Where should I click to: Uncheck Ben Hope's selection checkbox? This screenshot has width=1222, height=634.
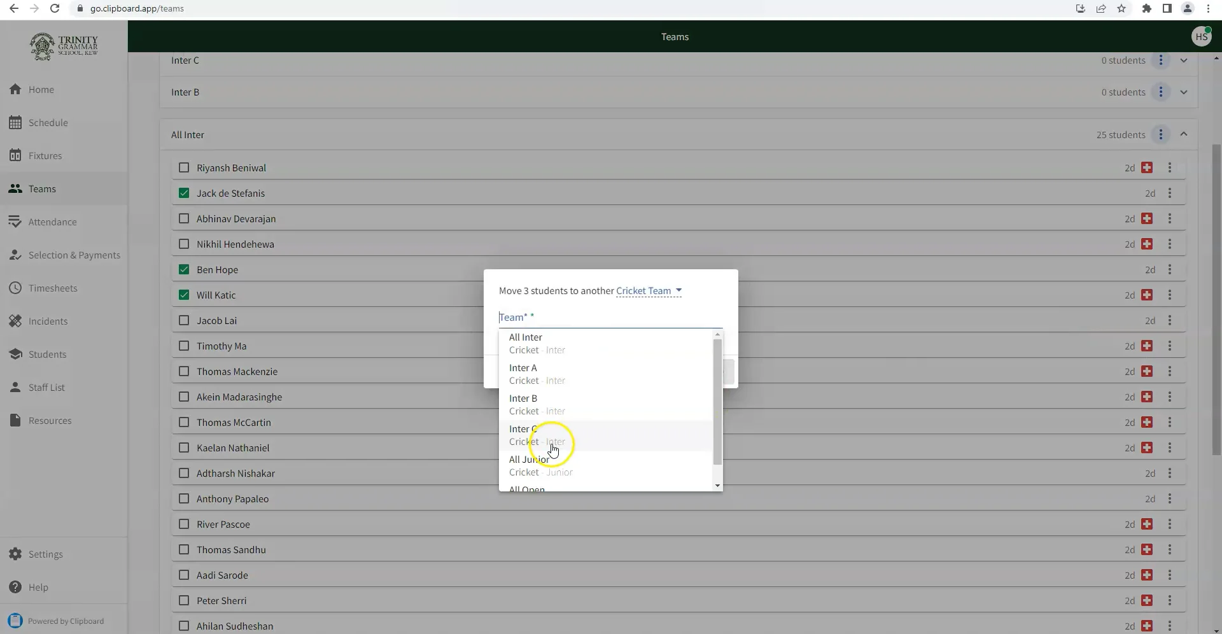click(184, 269)
